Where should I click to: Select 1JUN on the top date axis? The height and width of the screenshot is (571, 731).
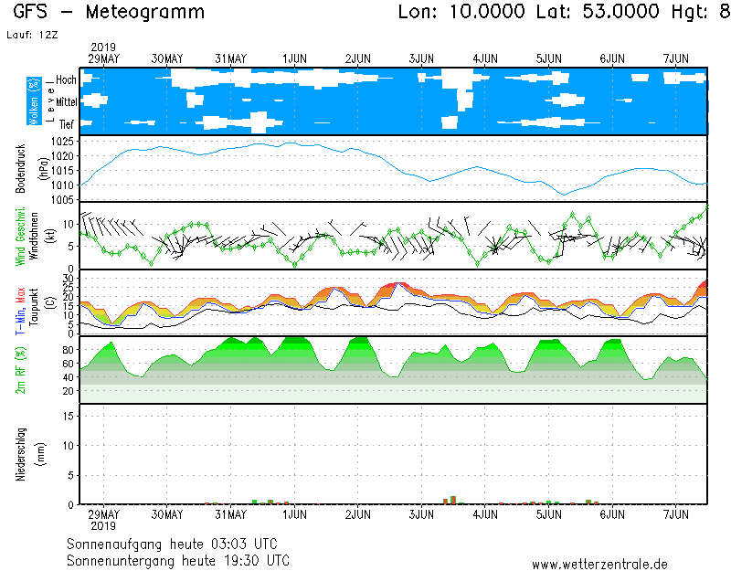click(x=294, y=58)
